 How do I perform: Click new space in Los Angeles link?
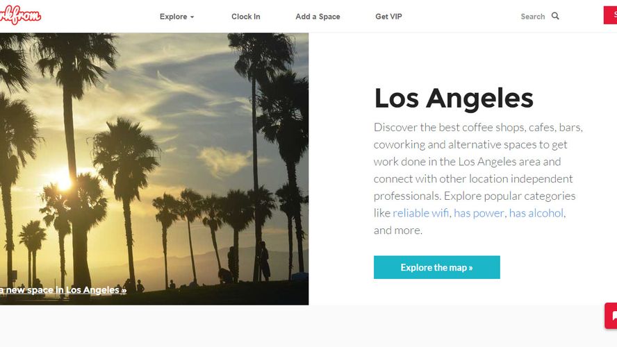coord(63,290)
